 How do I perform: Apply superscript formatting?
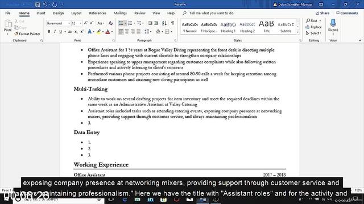pos(82,32)
